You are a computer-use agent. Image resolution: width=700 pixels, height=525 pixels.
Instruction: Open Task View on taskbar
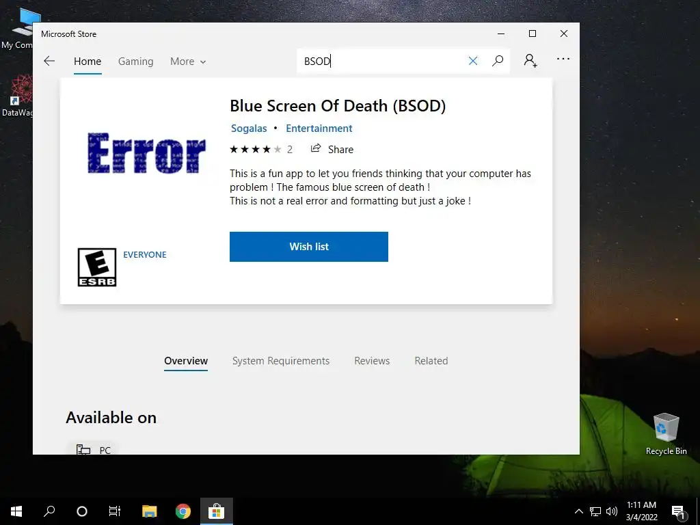(x=115, y=511)
